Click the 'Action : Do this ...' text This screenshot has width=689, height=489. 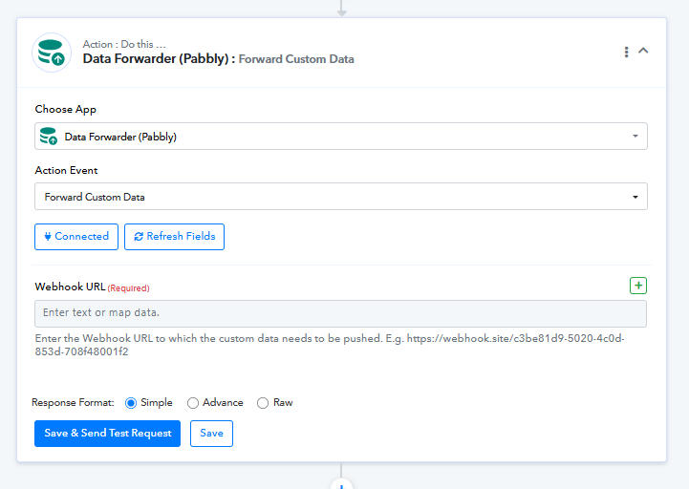click(x=124, y=44)
